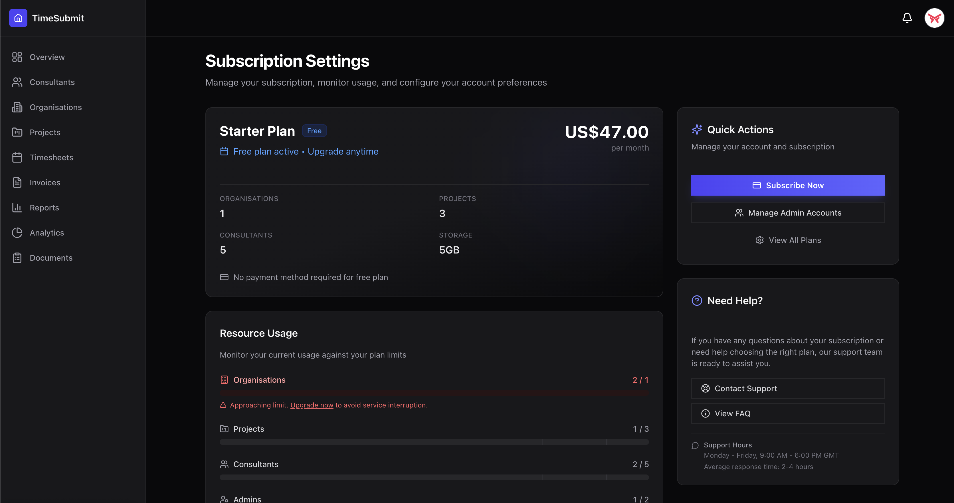
Task: Select the Organisations building icon
Action: (17, 107)
